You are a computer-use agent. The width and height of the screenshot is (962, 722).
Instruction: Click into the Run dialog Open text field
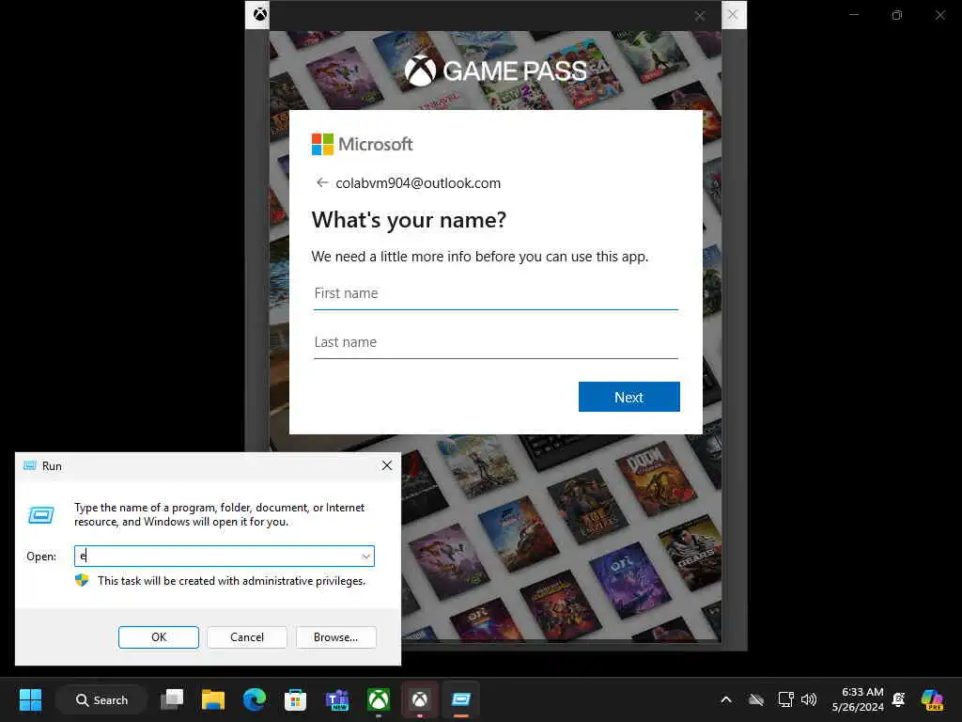(217, 557)
